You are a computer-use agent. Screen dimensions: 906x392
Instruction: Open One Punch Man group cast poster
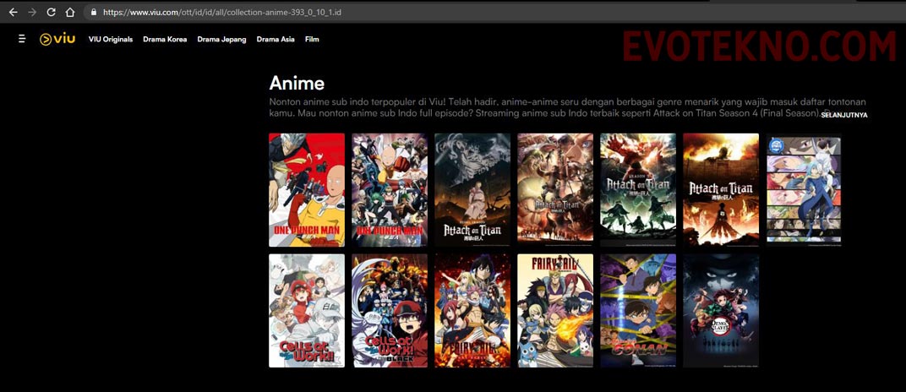click(390, 190)
